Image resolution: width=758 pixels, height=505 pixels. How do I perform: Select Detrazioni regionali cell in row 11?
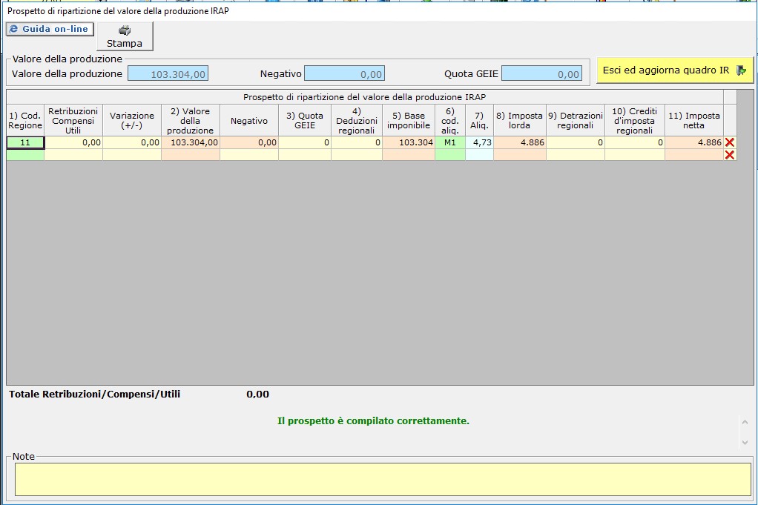[x=576, y=142]
